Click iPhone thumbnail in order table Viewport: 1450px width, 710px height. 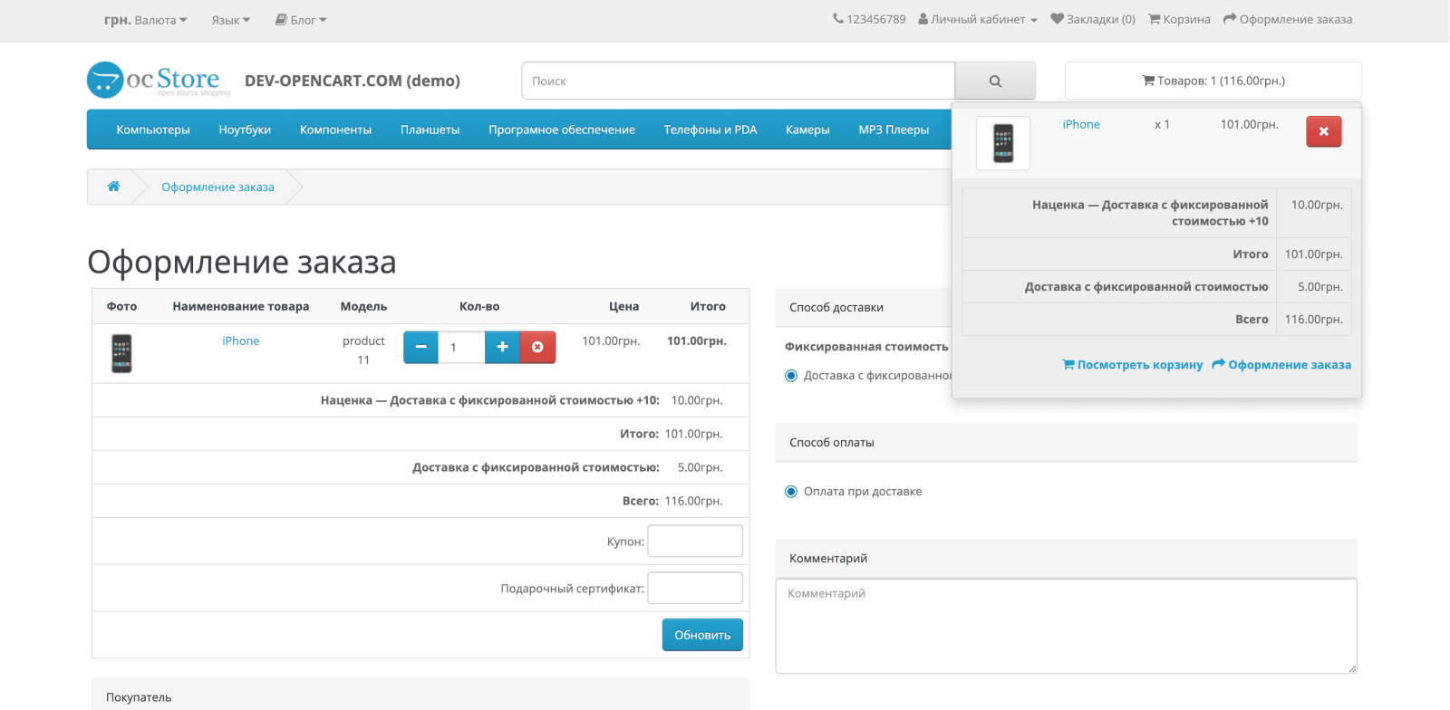coord(121,353)
